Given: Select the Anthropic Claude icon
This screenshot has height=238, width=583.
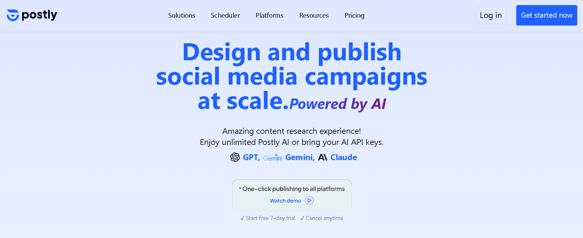Looking at the screenshot, I should click(x=323, y=157).
